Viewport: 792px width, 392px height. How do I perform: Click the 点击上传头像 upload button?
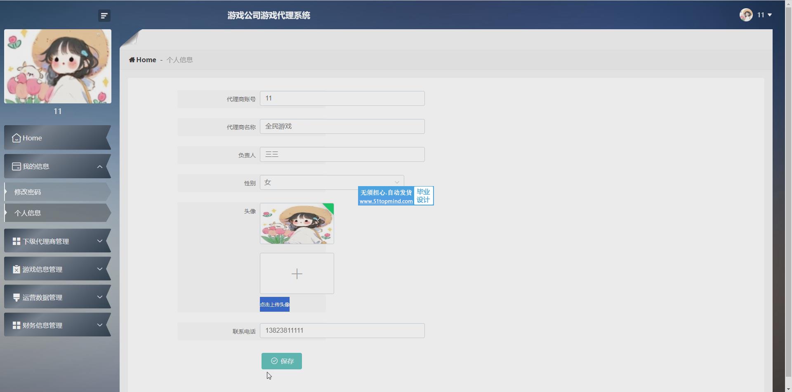(x=275, y=304)
